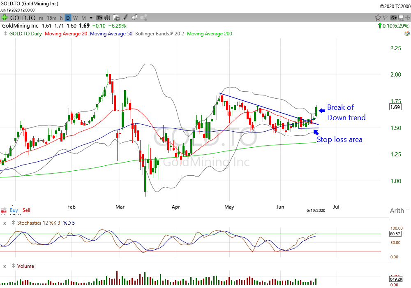Close the Volume pane with x

tap(5, 267)
